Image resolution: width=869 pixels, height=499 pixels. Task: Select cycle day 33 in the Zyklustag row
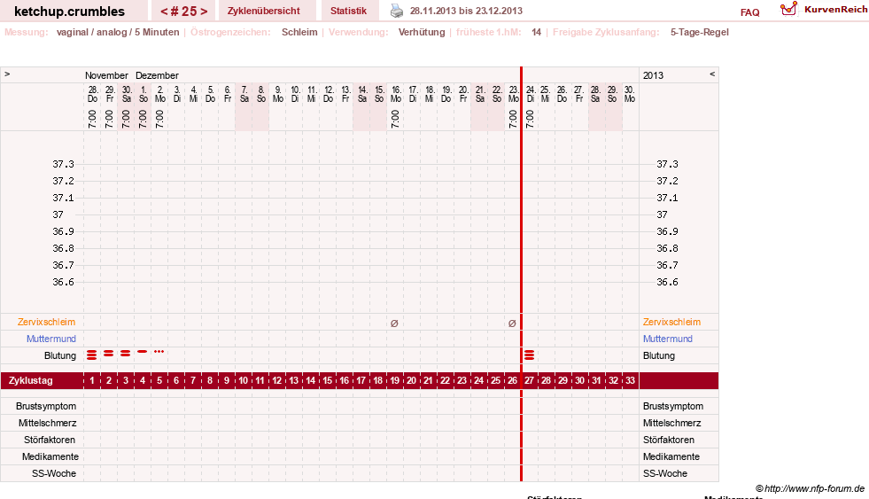[630, 380]
